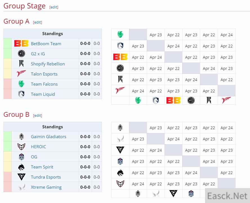Click Team Falcons logo in standings table
Screen dimensions: 250x203
(x=21, y=84)
